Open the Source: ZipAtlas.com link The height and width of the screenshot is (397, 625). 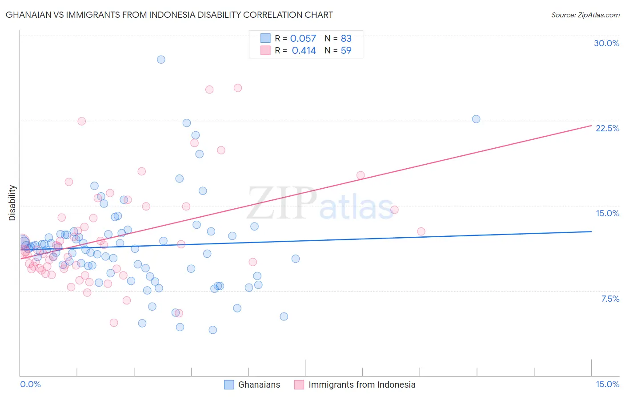coord(585,15)
